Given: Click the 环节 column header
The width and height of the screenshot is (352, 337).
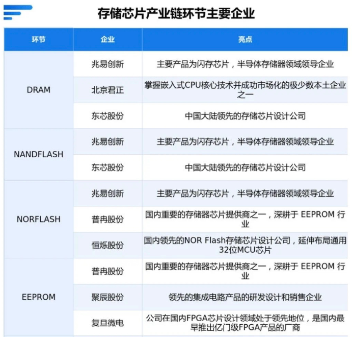Looking at the screenshot, I should [x=39, y=39].
